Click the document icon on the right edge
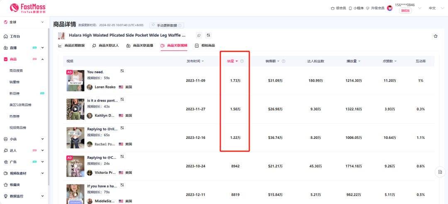Screen dimensions: 448x204 coord(440,172)
